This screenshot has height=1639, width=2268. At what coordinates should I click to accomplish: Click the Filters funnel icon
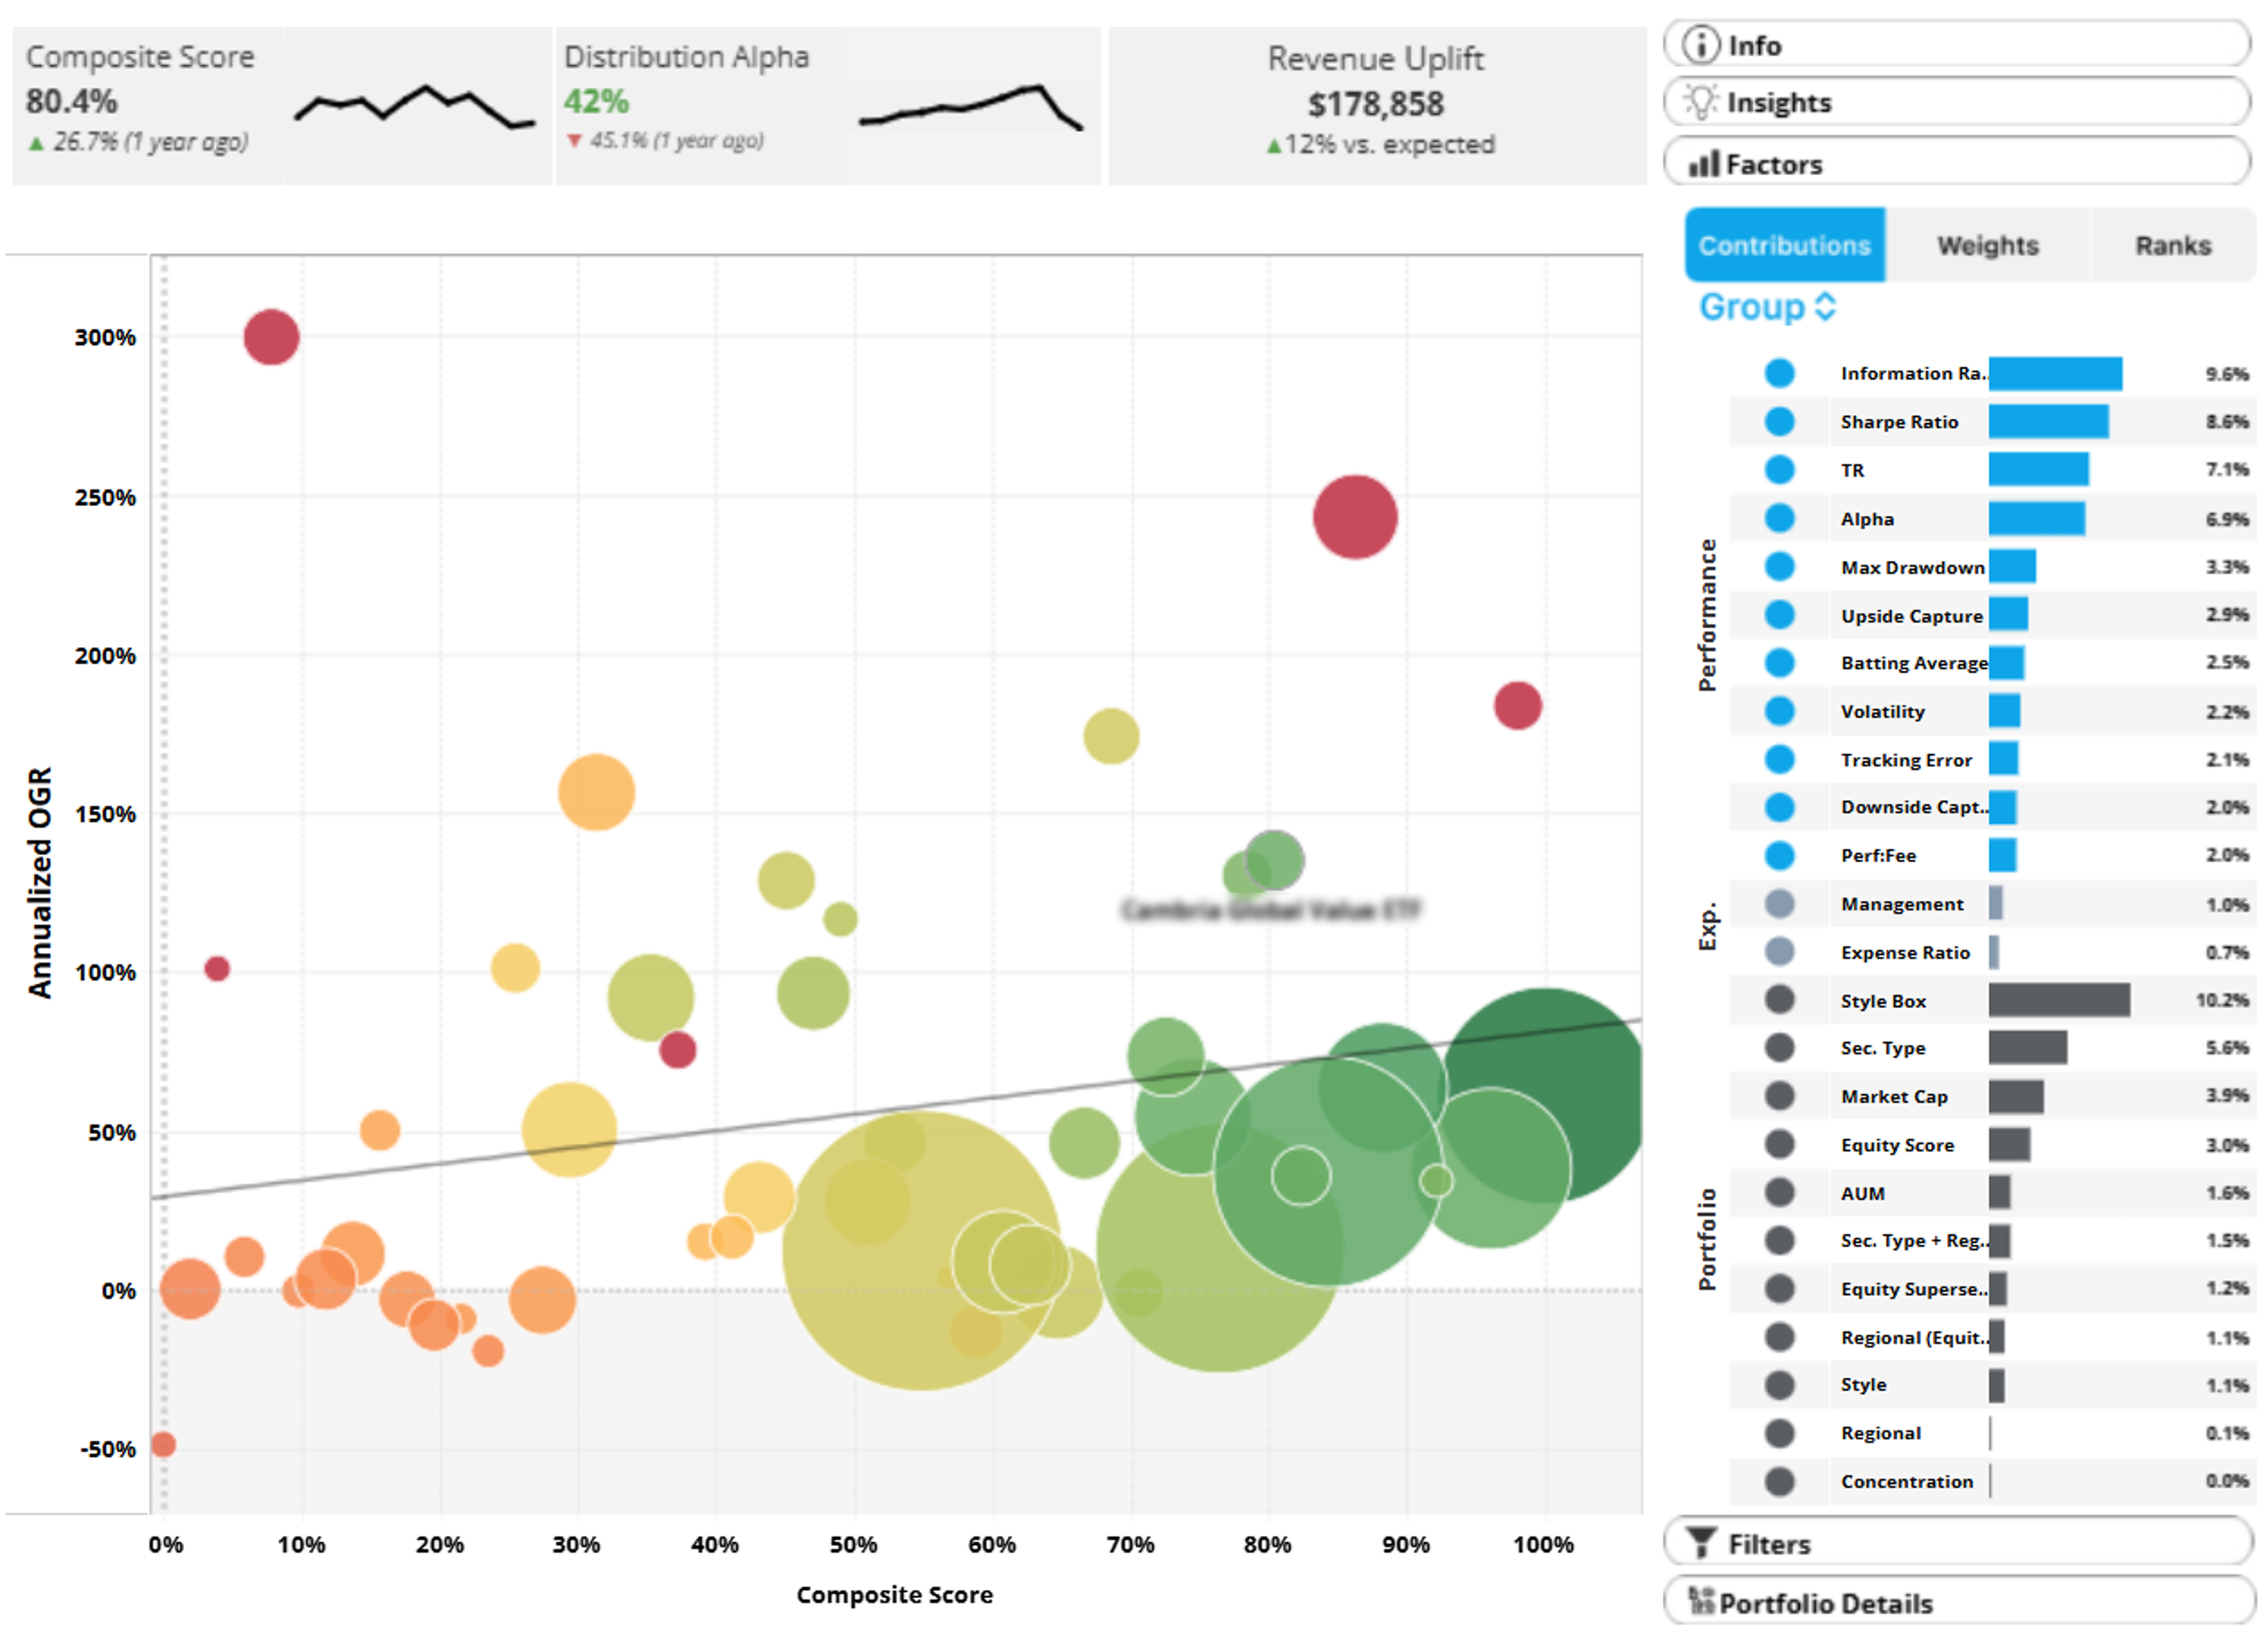1701,1543
